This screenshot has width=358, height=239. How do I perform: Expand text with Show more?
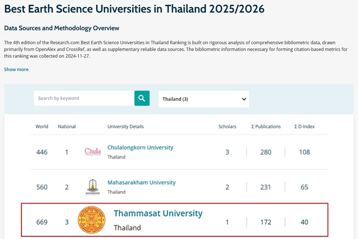click(x=16, y=69)
